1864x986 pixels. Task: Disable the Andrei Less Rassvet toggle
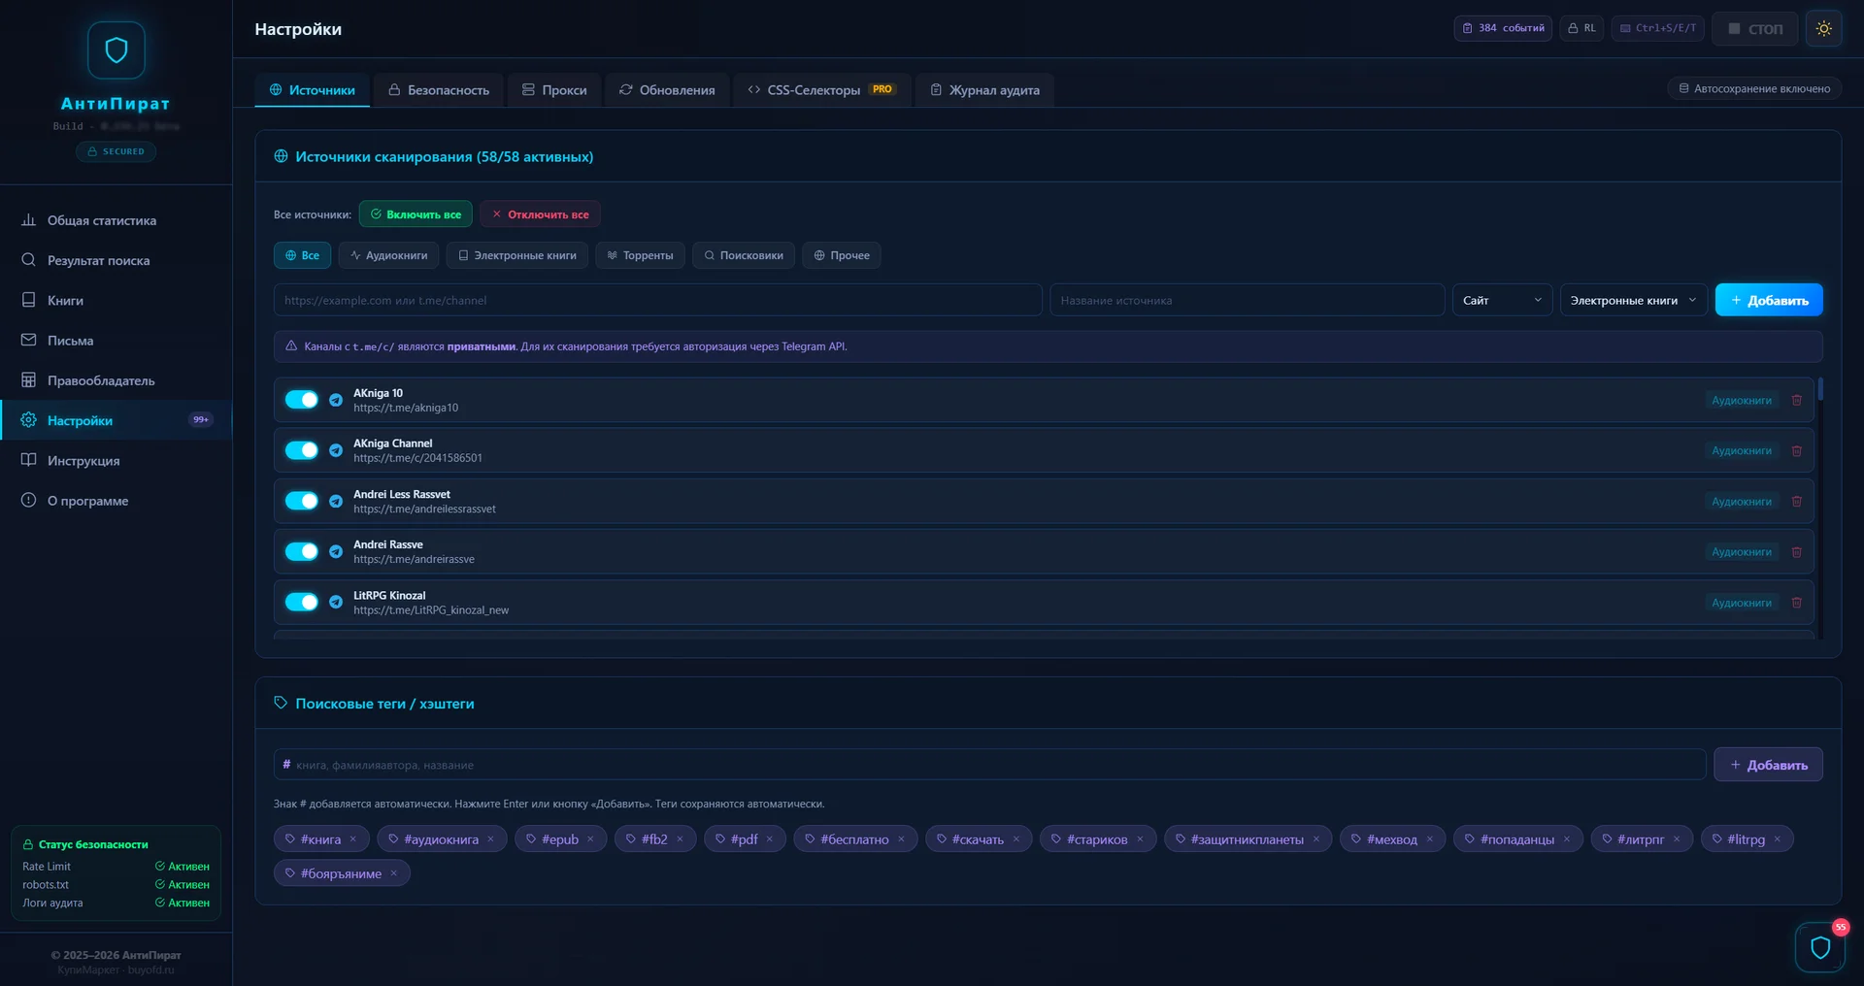click(x=302, y=501)
